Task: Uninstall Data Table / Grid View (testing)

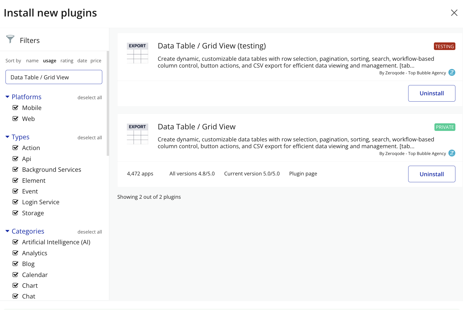Action: [432, 93]
